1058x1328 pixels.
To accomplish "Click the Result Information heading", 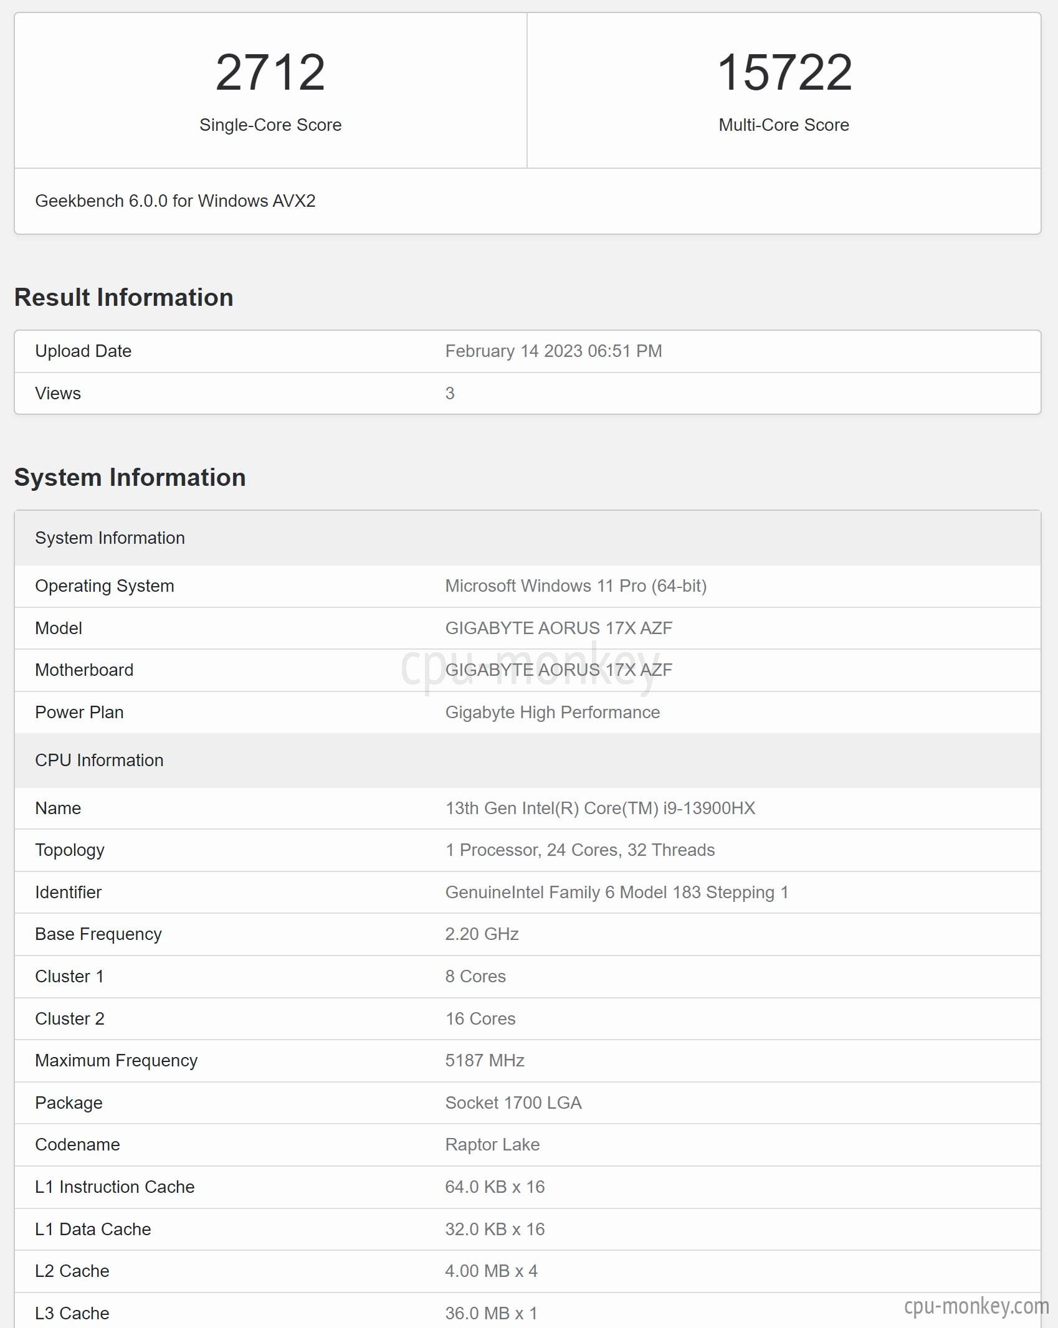I will (x=123, y=298).
